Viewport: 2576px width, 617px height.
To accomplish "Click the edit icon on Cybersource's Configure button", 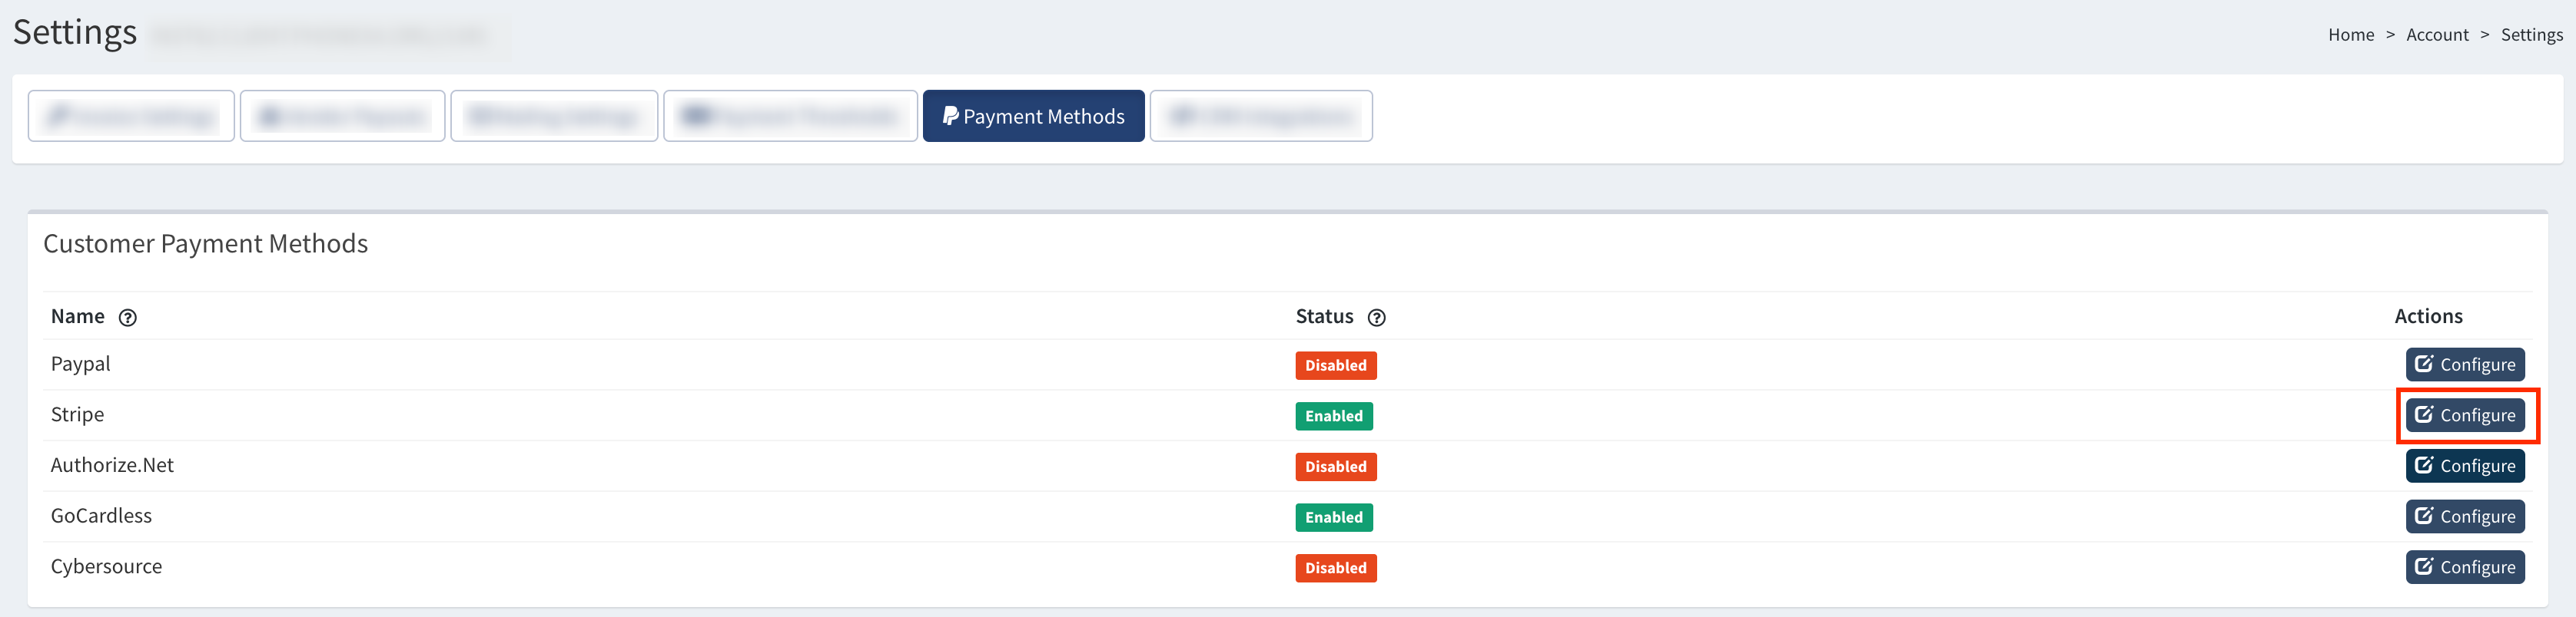I will click(2423, 566).
